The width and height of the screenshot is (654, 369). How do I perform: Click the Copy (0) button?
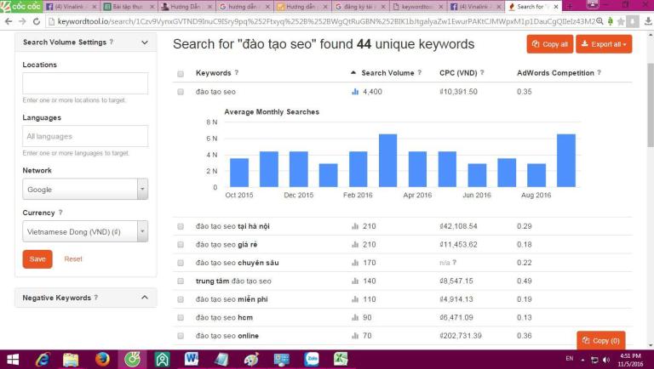pos(601,341)
